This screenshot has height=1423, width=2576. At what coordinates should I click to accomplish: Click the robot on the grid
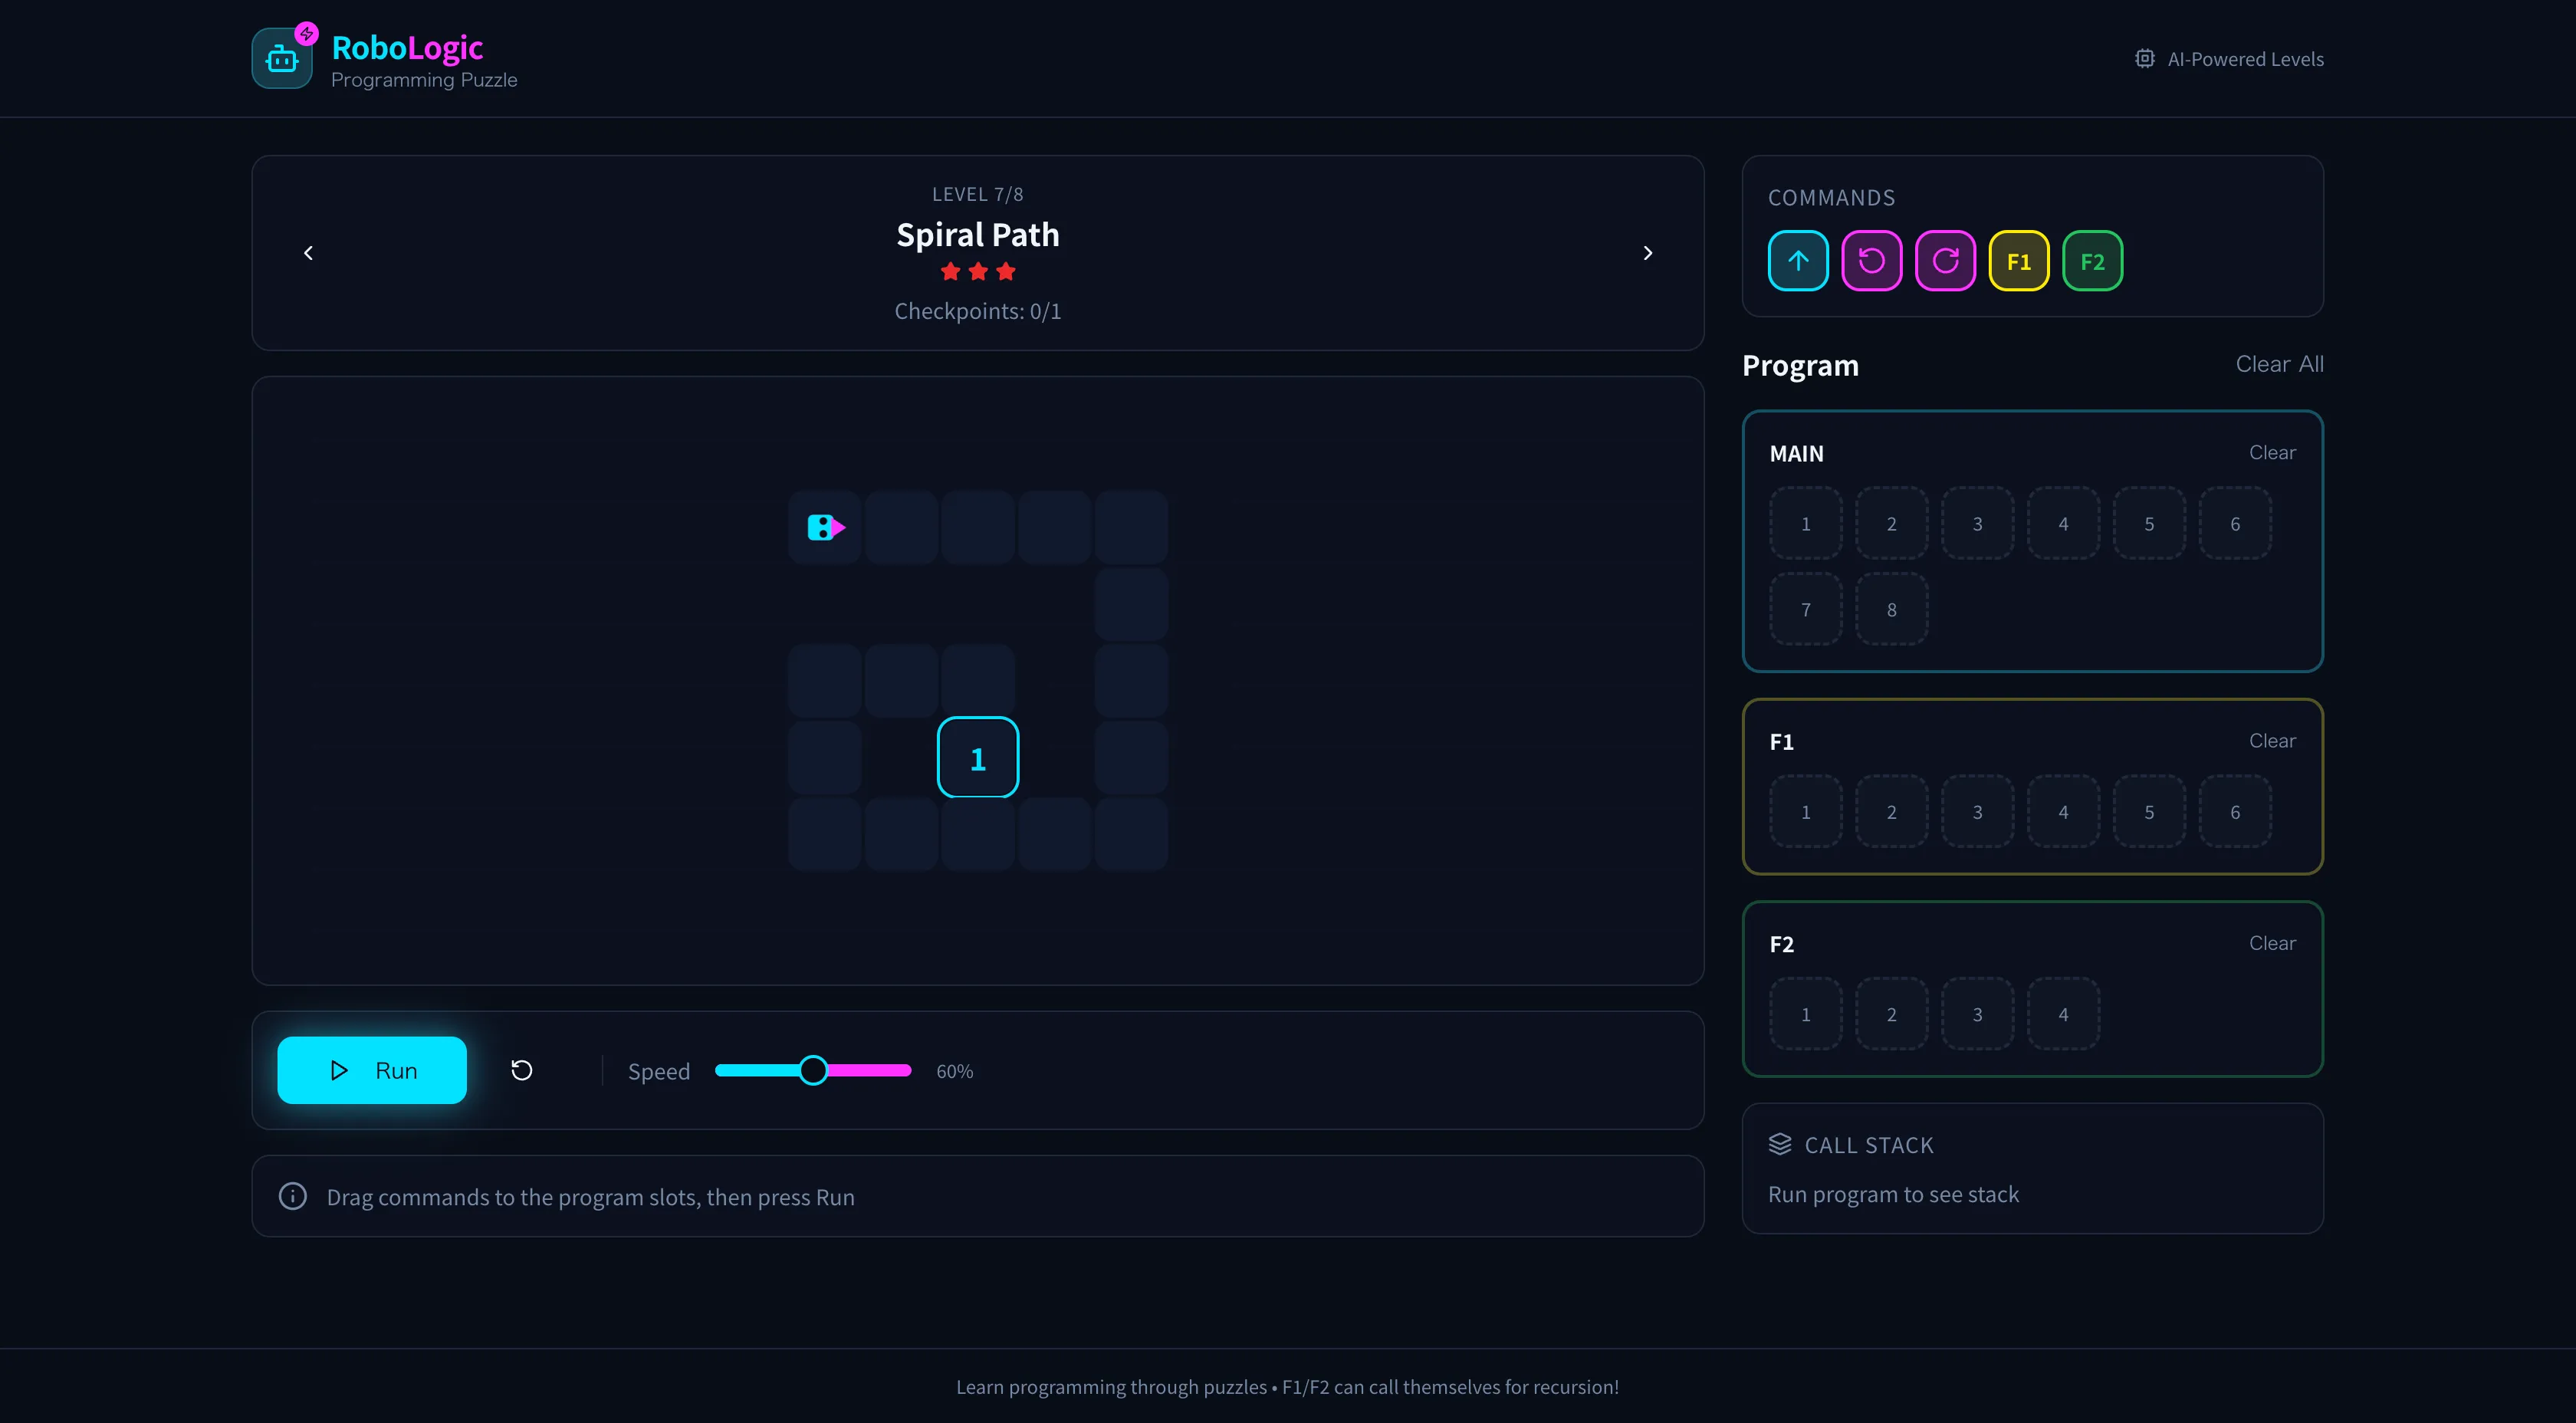[x=825, y=527]
